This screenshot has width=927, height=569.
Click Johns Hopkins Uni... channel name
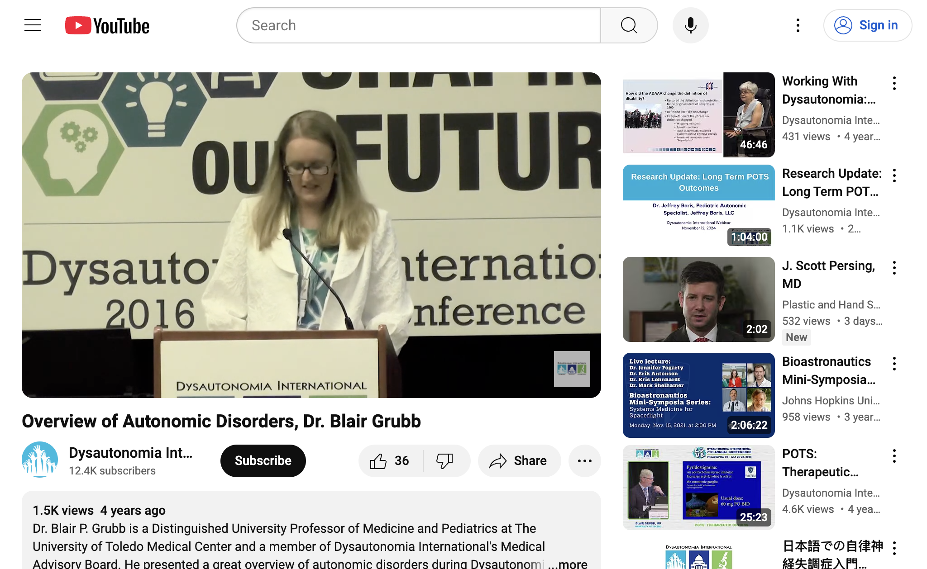tap(831, 401)
